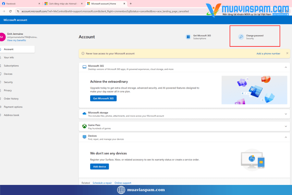Click the Devices monitor icon
292x195 pixels.
(x=84, y=137)
